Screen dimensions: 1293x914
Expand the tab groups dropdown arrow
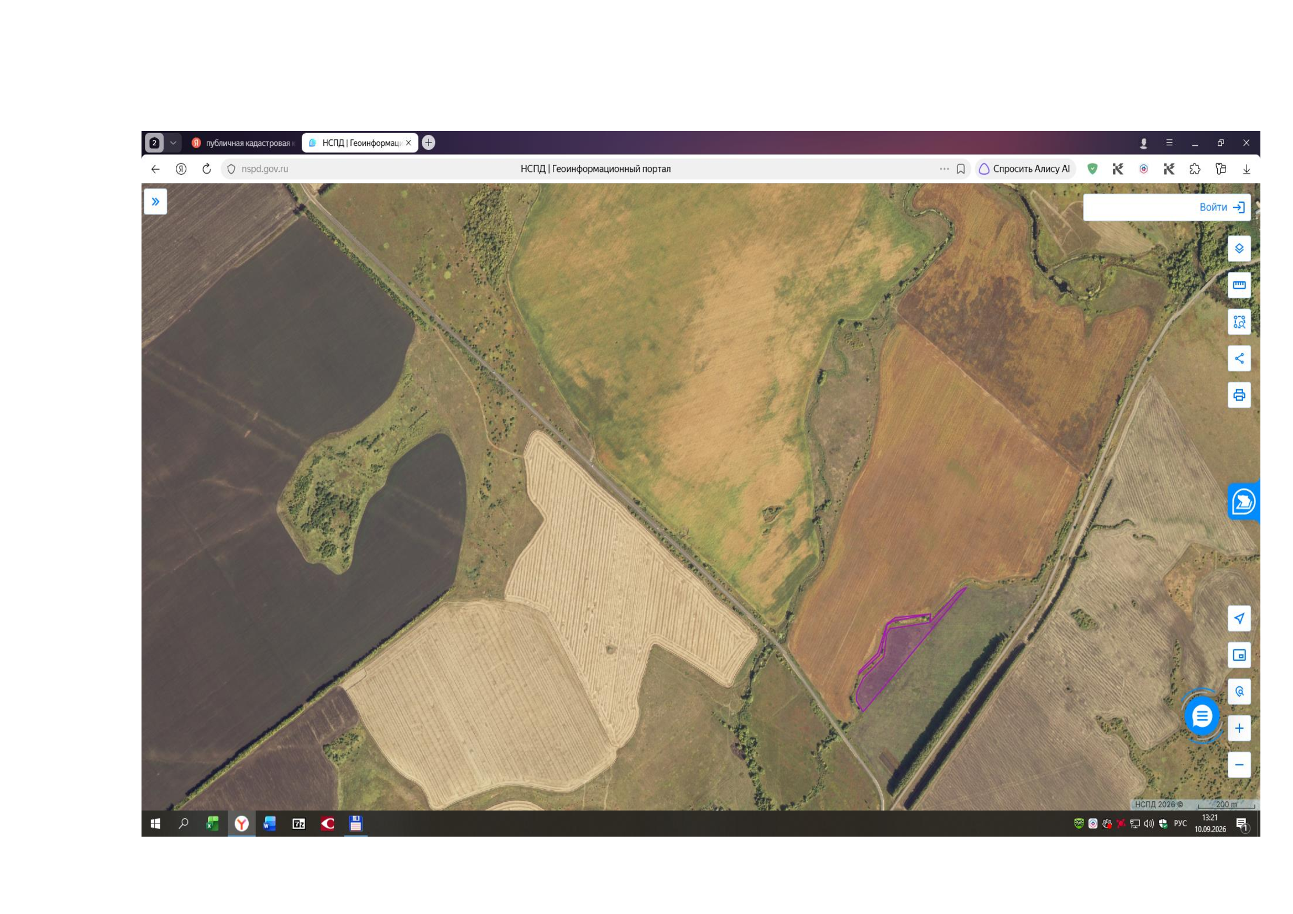tap(174, 143)
